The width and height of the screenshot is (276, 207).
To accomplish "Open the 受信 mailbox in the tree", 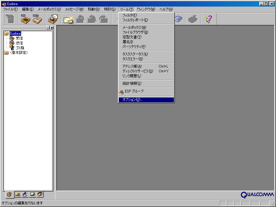I will point(19,38).
